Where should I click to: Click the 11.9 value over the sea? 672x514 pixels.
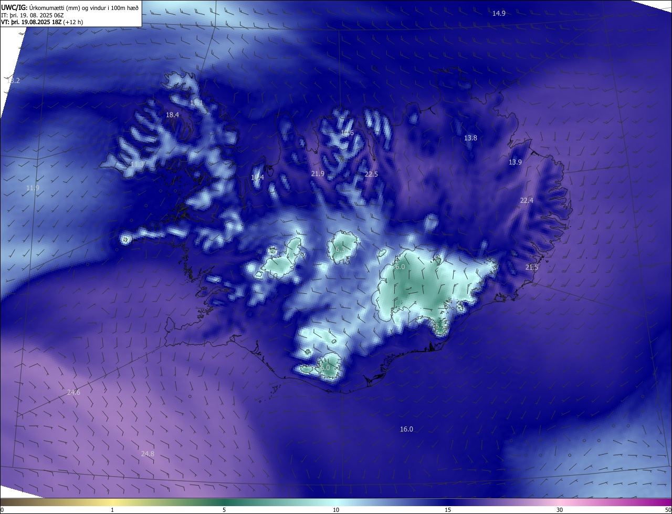(33, 188)
